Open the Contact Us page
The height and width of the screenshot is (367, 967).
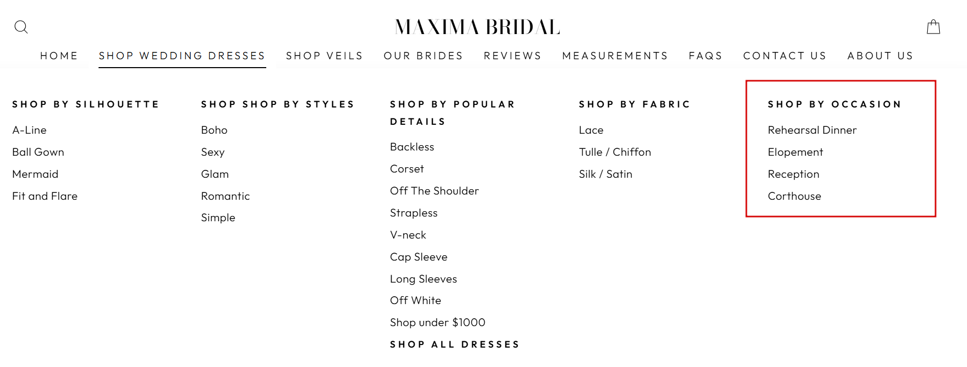[x=785, y=56]
